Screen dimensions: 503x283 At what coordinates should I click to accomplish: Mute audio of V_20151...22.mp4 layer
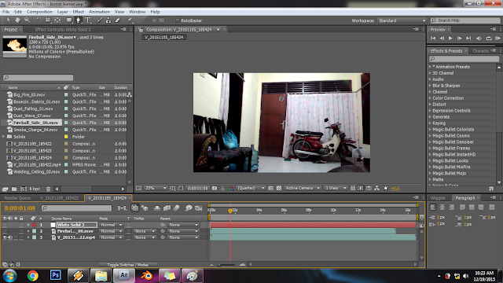tap(10, 237)
